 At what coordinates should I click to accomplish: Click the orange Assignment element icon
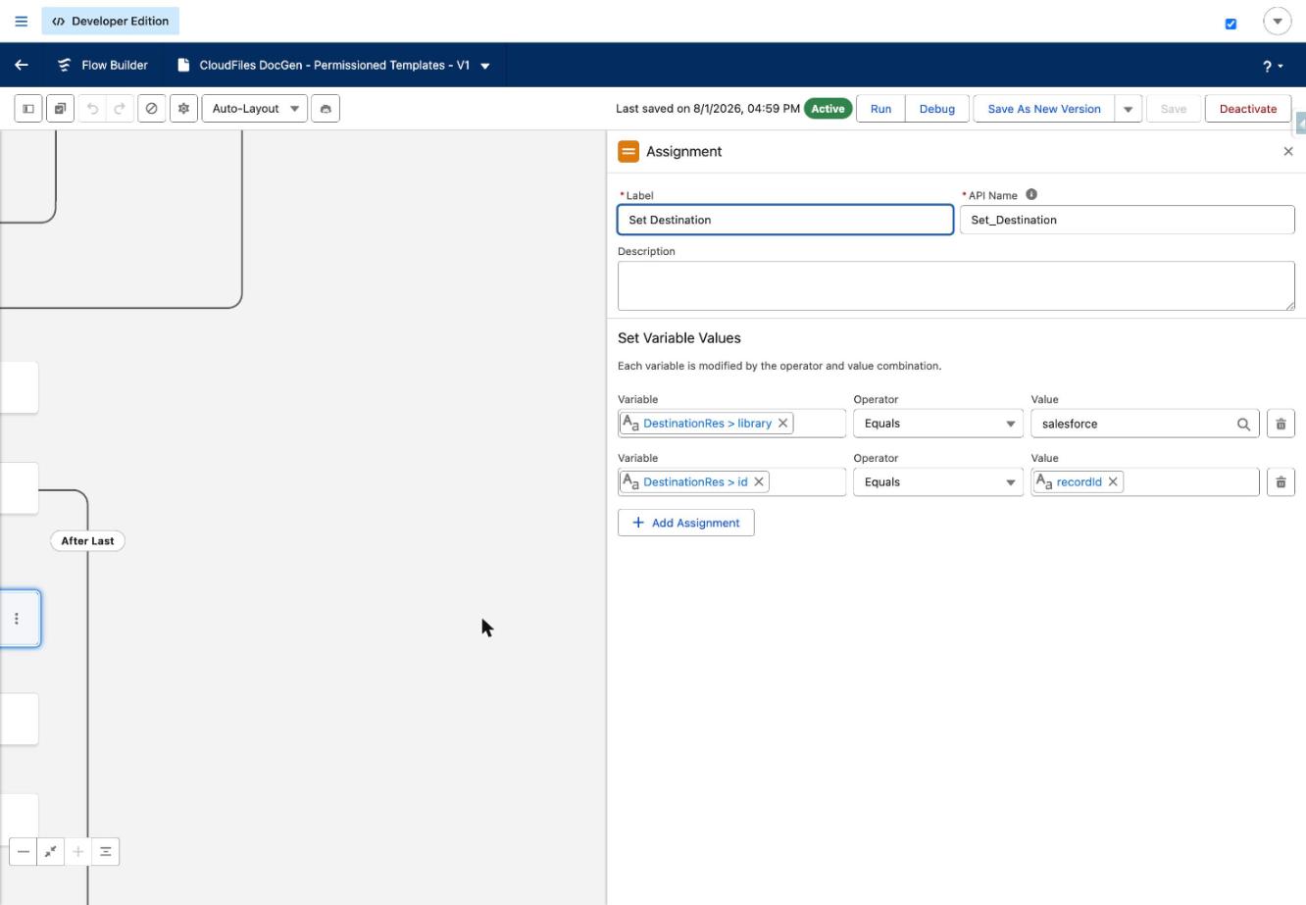pyautogui.click(x=628, y=151)
